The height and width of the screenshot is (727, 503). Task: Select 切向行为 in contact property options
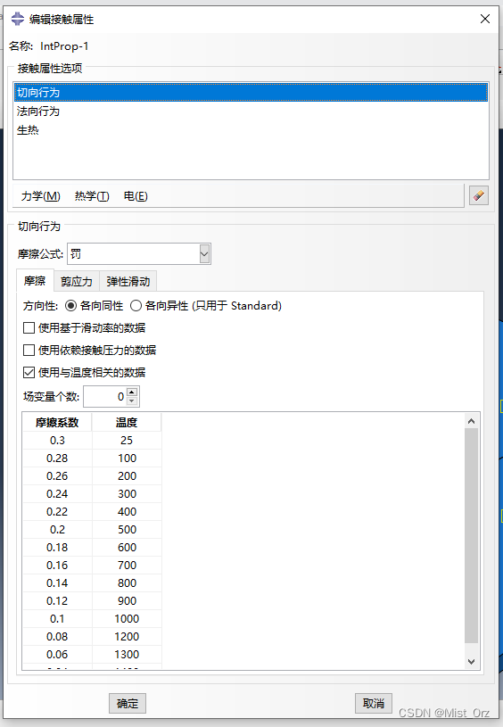(x=251, y=92)
